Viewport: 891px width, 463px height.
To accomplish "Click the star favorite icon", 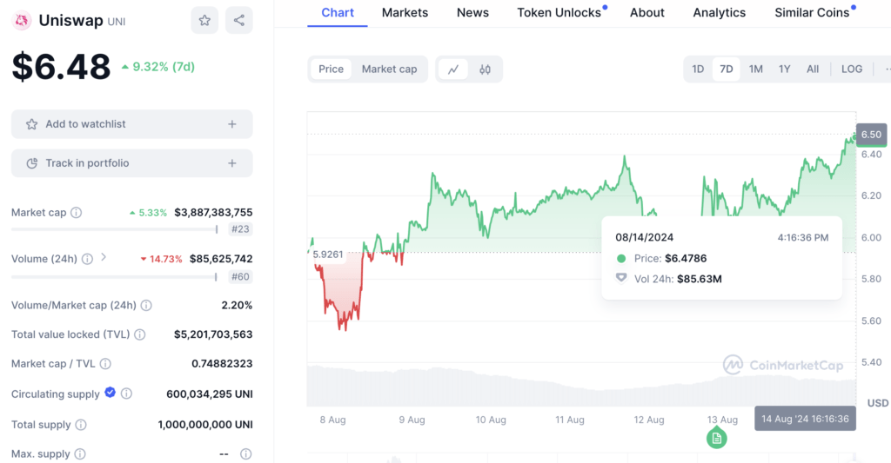I will coord(204,20).
